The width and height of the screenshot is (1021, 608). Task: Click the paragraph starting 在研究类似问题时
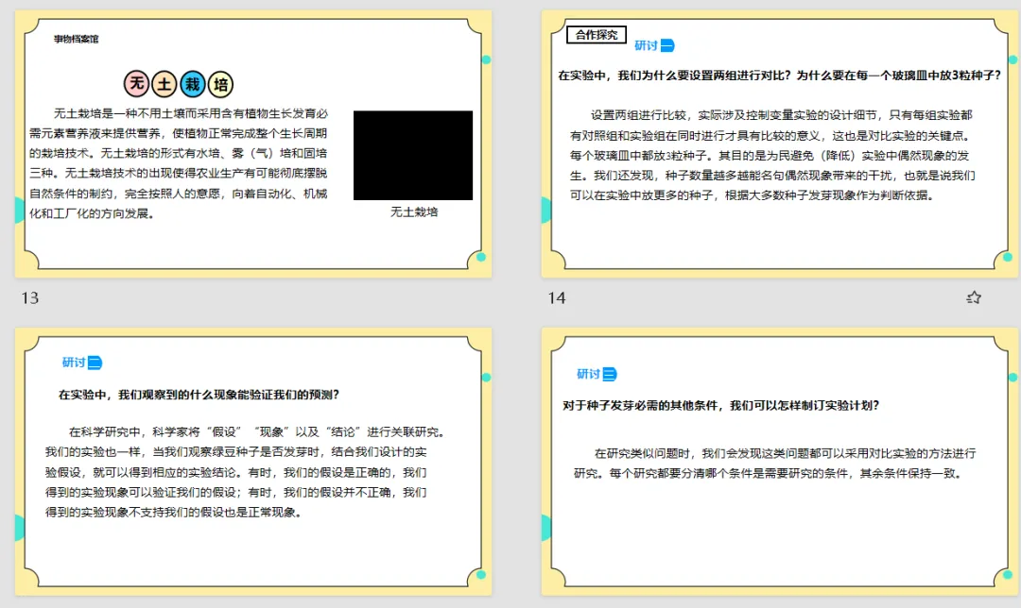[x=775, y=463]
